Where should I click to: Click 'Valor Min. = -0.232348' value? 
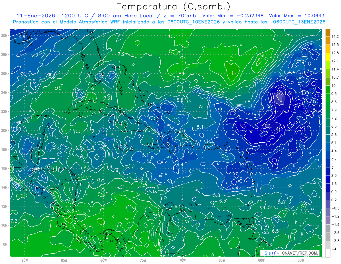pos(233,16)
